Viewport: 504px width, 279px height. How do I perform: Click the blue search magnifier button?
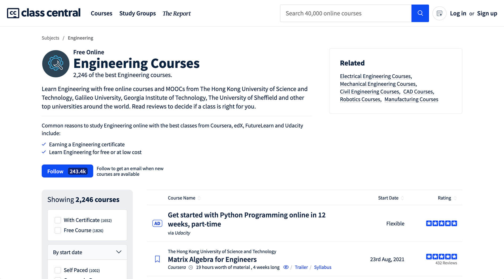420,13
